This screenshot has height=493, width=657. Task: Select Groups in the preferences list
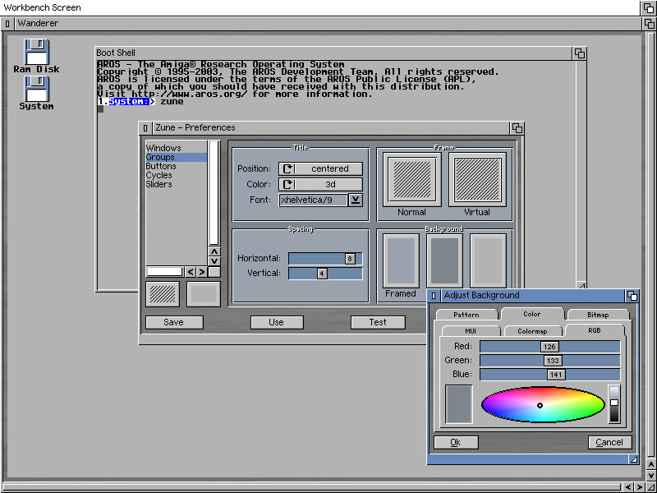(x=176, y=157)
